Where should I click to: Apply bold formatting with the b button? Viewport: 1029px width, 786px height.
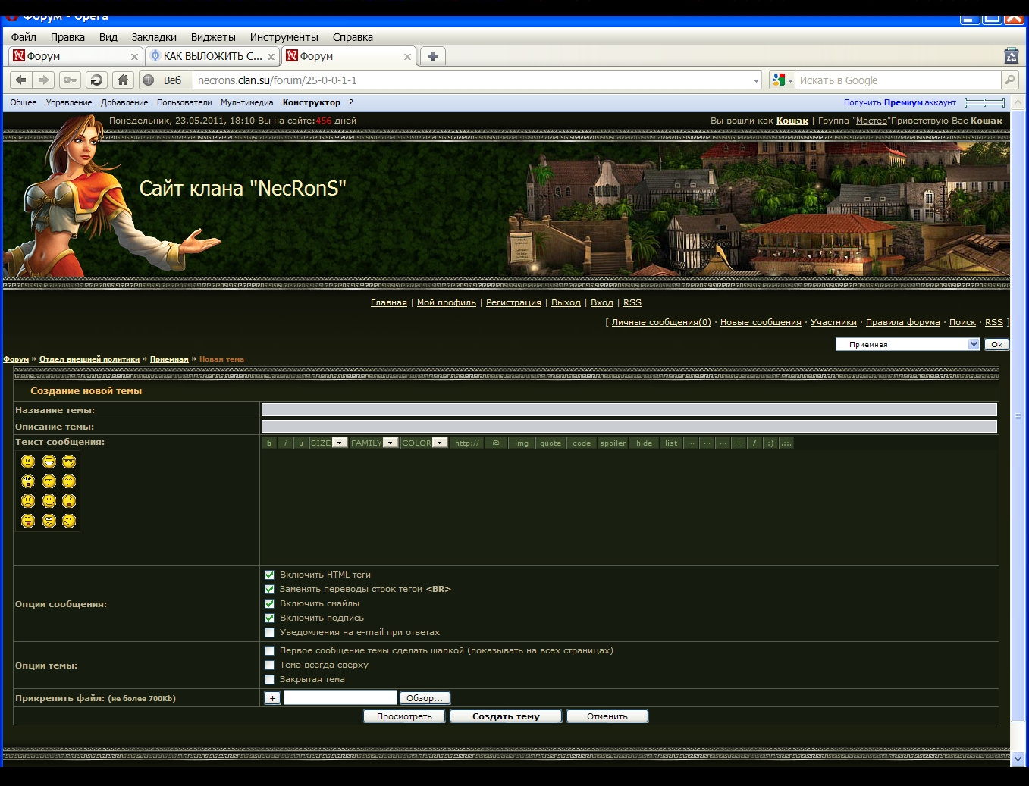pyautogui.click(x=269, y=443)
